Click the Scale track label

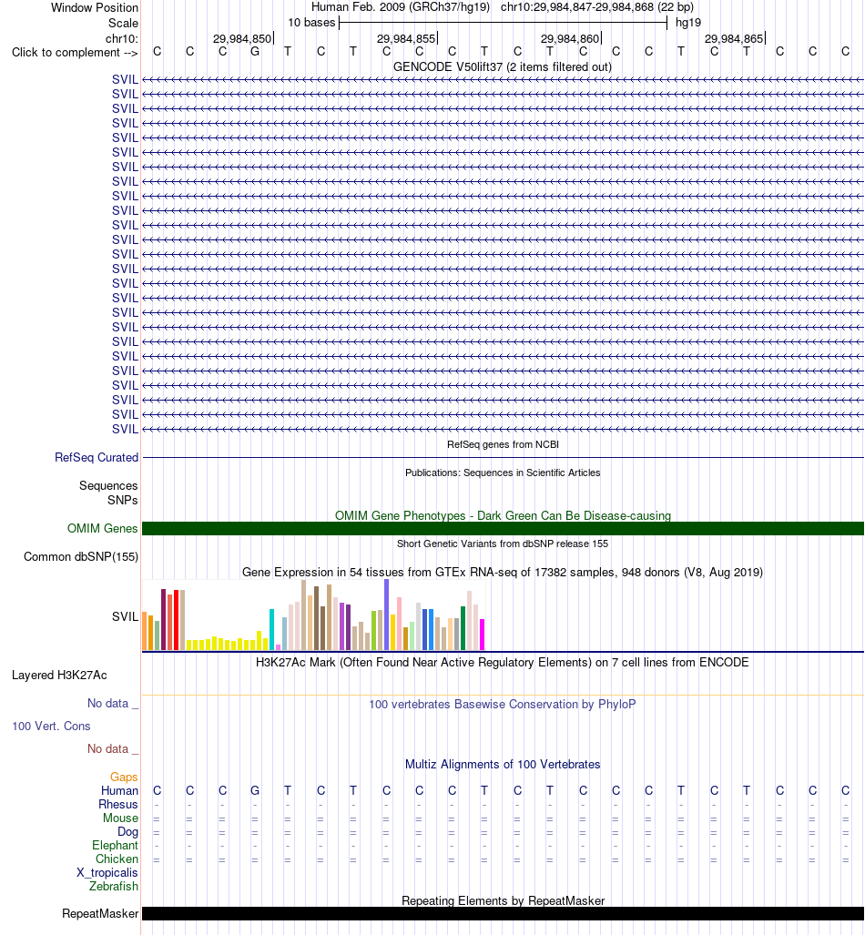(x=123, y=24)
